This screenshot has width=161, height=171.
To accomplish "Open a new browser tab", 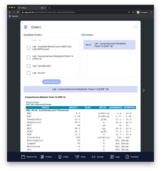I will click(x=50, y=8).
